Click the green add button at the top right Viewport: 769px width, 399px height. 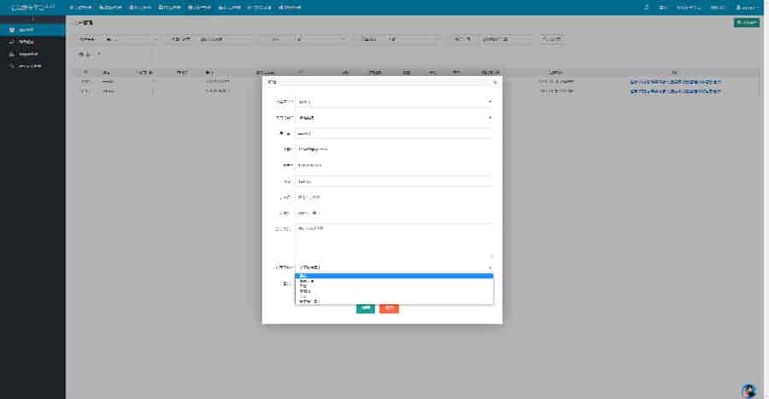[x=747, y=23]
